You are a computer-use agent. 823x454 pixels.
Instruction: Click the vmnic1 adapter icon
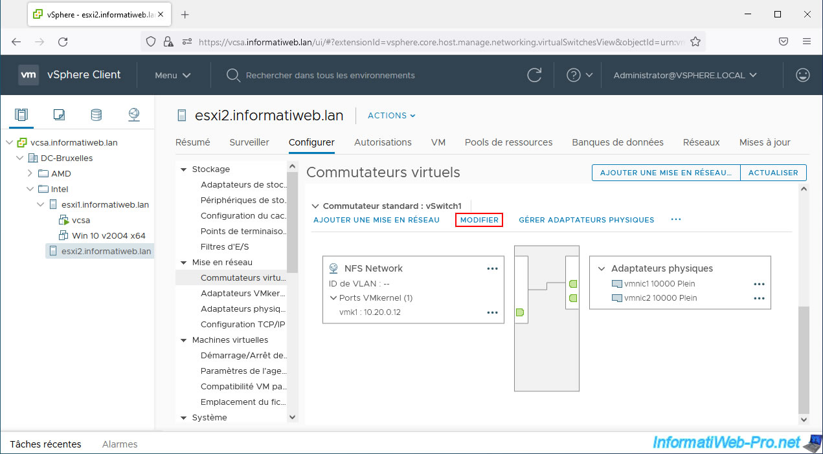click(617, 284)
